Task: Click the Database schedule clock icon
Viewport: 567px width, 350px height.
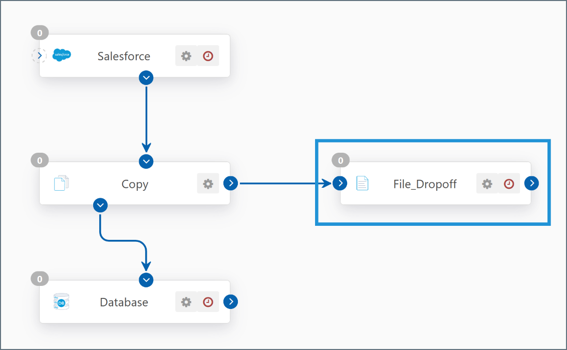Action: click(x=208, y=302)
